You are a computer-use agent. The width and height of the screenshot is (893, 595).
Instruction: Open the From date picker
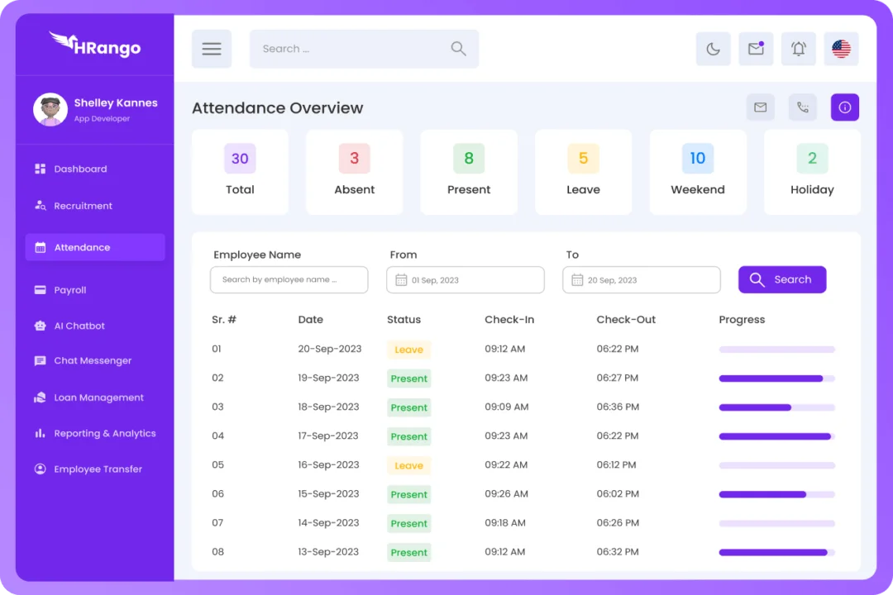click(465, 280)
